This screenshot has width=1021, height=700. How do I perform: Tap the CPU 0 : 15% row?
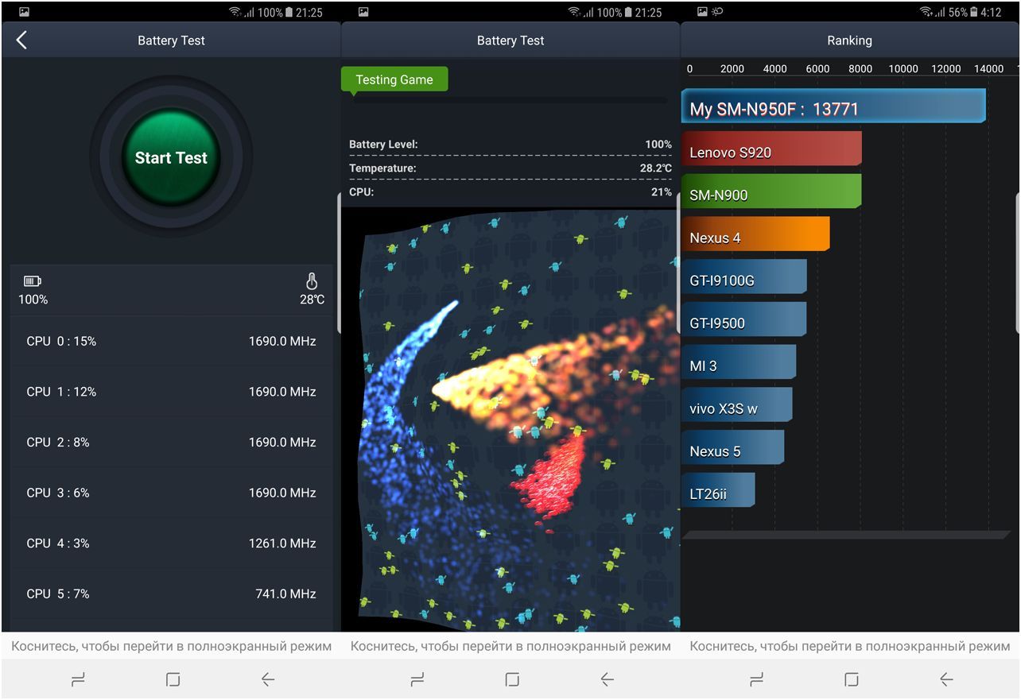pyautogui.click(x=171, y=341)
